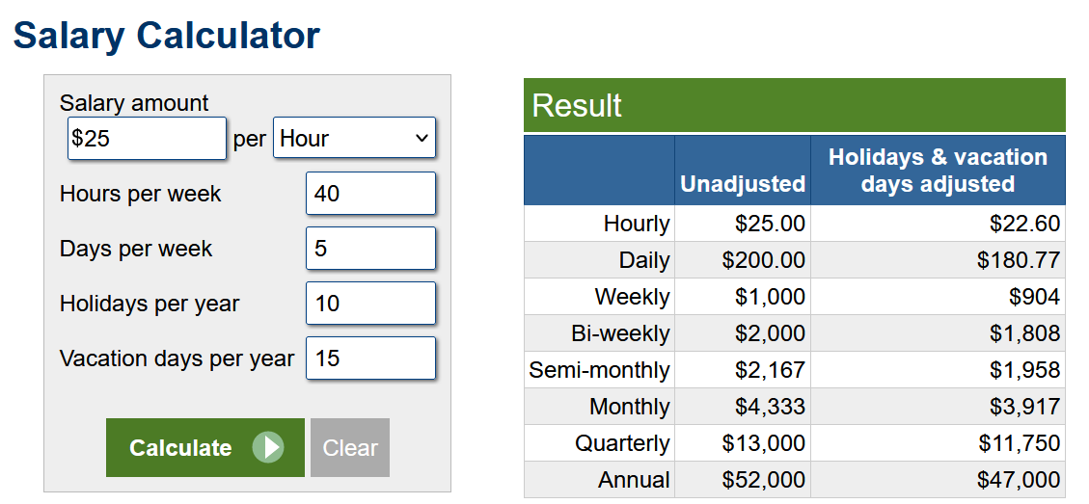
Task: Focus the Vacation days per year field
Action: click(x=370, y=358)
